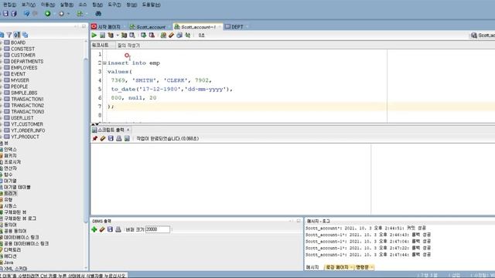Pin the script output with red pin icon

94,138
